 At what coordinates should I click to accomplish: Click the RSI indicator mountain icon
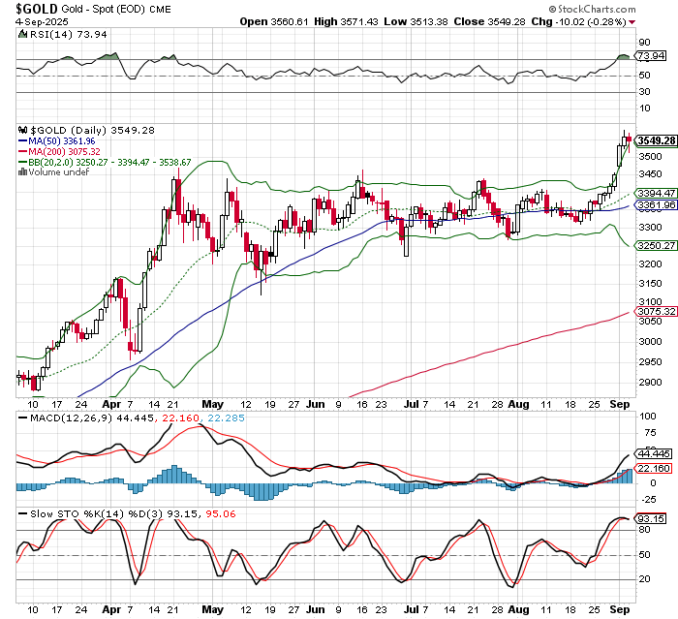(x=23, y=33)
